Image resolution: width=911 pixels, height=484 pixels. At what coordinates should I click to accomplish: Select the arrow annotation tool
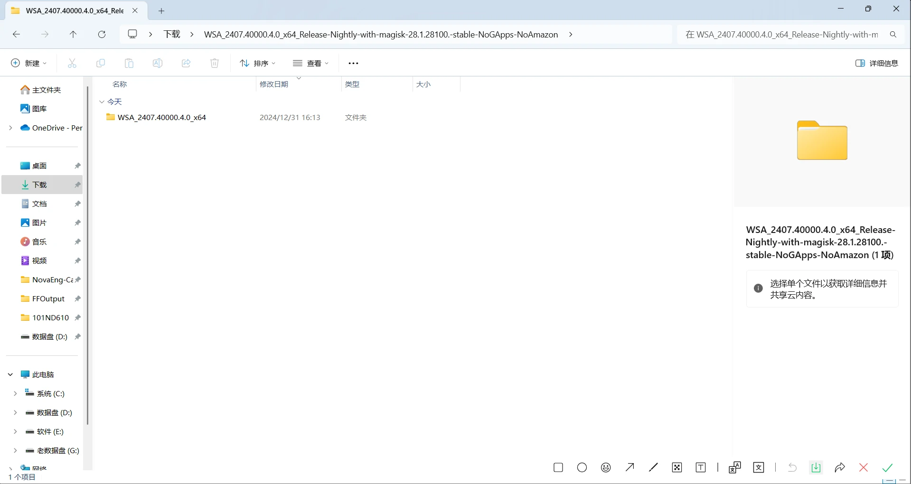click(630, 467)
